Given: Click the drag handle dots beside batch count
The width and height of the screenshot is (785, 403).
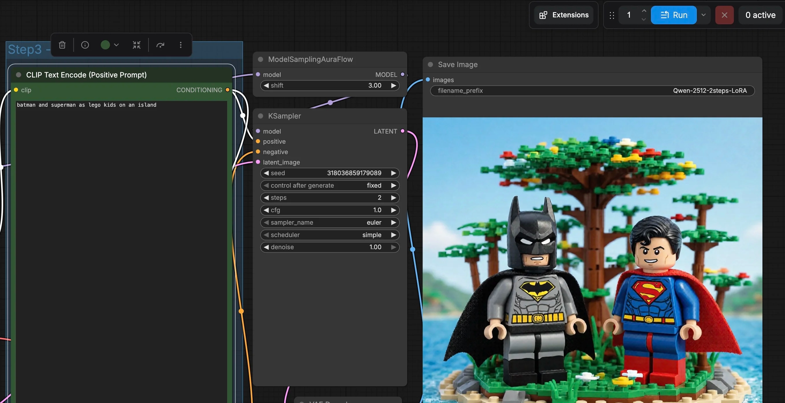Looking at the screenshot, I should tap(612, 15).
